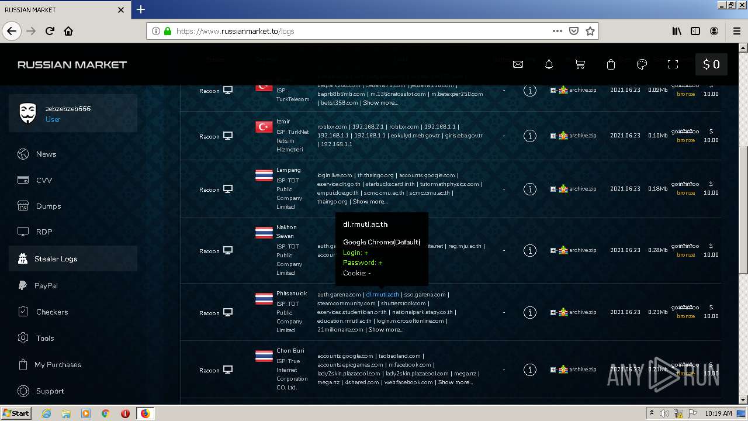The image size is (748, 421).
Task: Click the green padlock connection icon
Action: pos(168,31)
